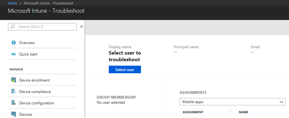The image size is (289, 118).
Task: Click the dropdown arrow beside Mobile apps
Action: pyautogui.click(x=281, y=102)
